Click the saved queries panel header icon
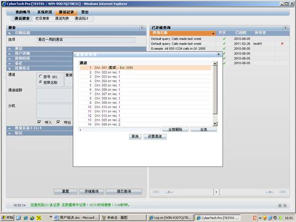The width and height of the screenshot is (296, 222). click(285, 28)
